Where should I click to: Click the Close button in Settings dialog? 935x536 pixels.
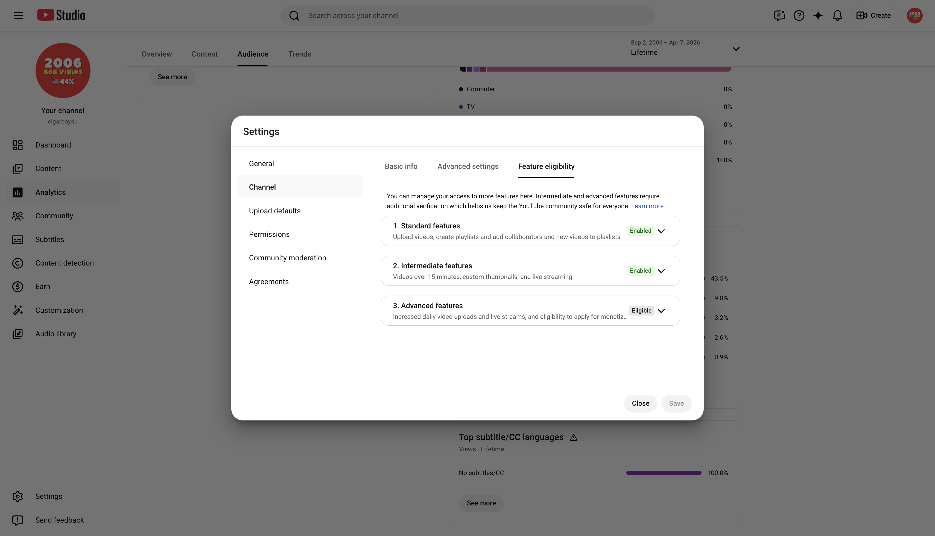[641, 404]
